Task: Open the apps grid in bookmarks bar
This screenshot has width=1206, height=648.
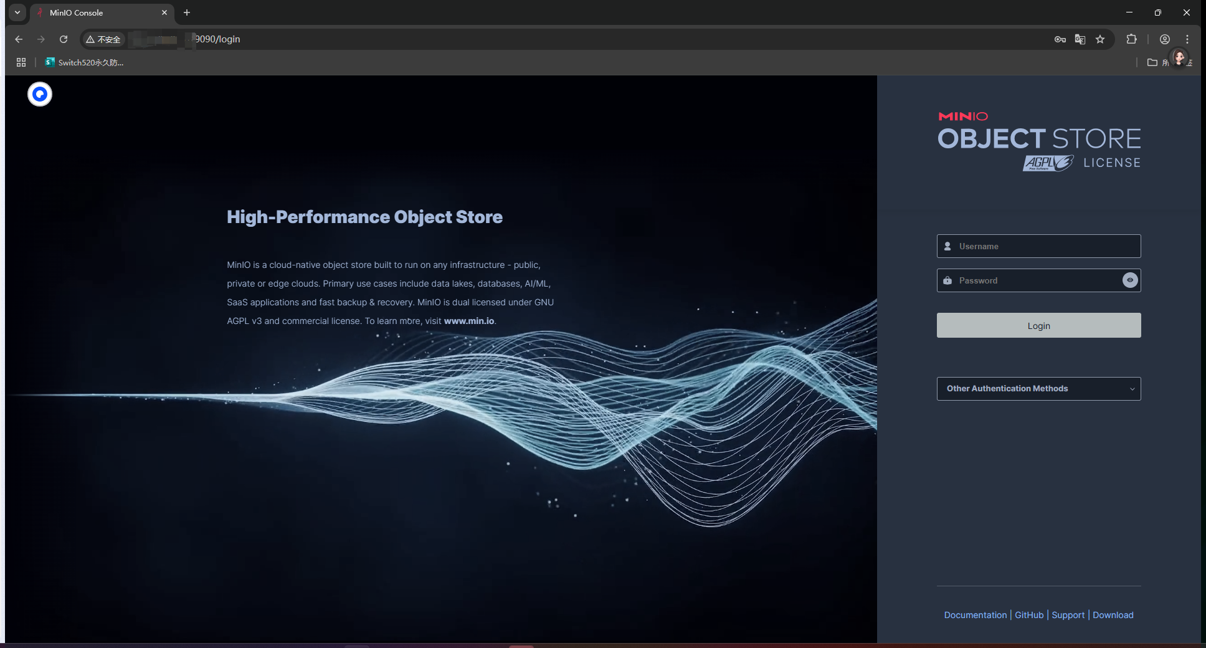Action: [x=21, y=62]
